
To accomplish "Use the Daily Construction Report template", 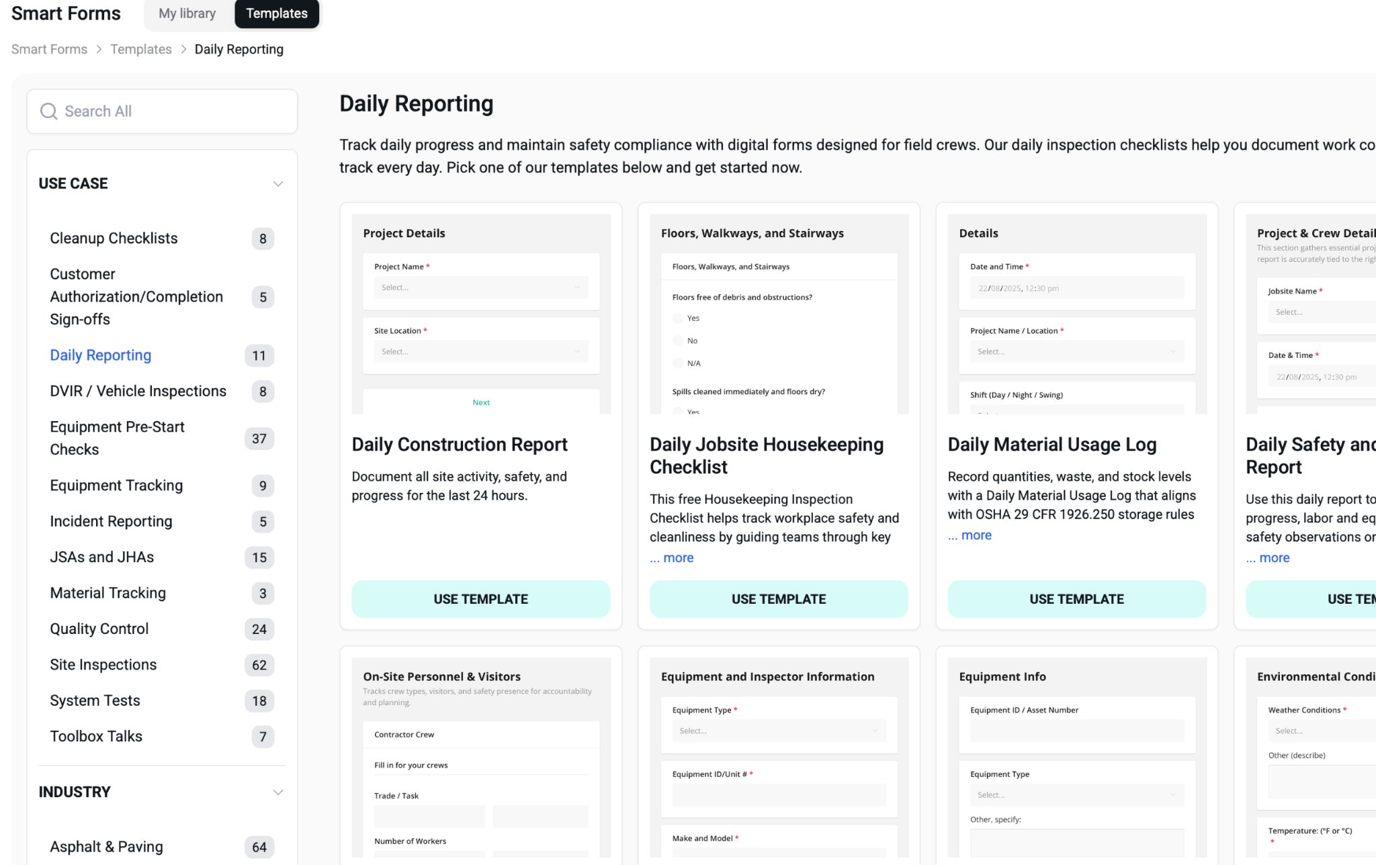I will coord(481,599).
